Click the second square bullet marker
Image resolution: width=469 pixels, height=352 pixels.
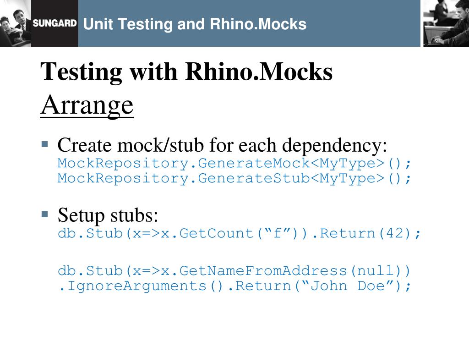click(44, 214)
